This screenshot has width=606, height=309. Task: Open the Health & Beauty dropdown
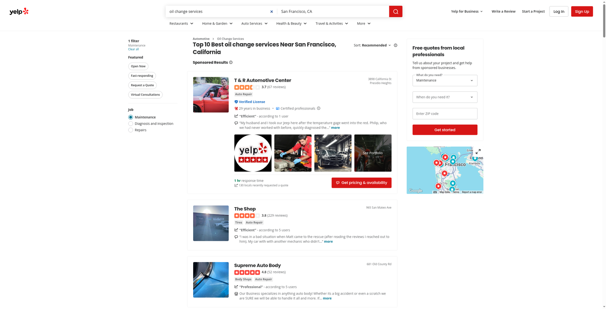(292, 23)
